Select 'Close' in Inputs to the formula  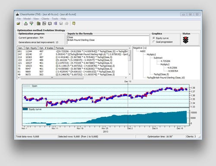tap(70, 38)
